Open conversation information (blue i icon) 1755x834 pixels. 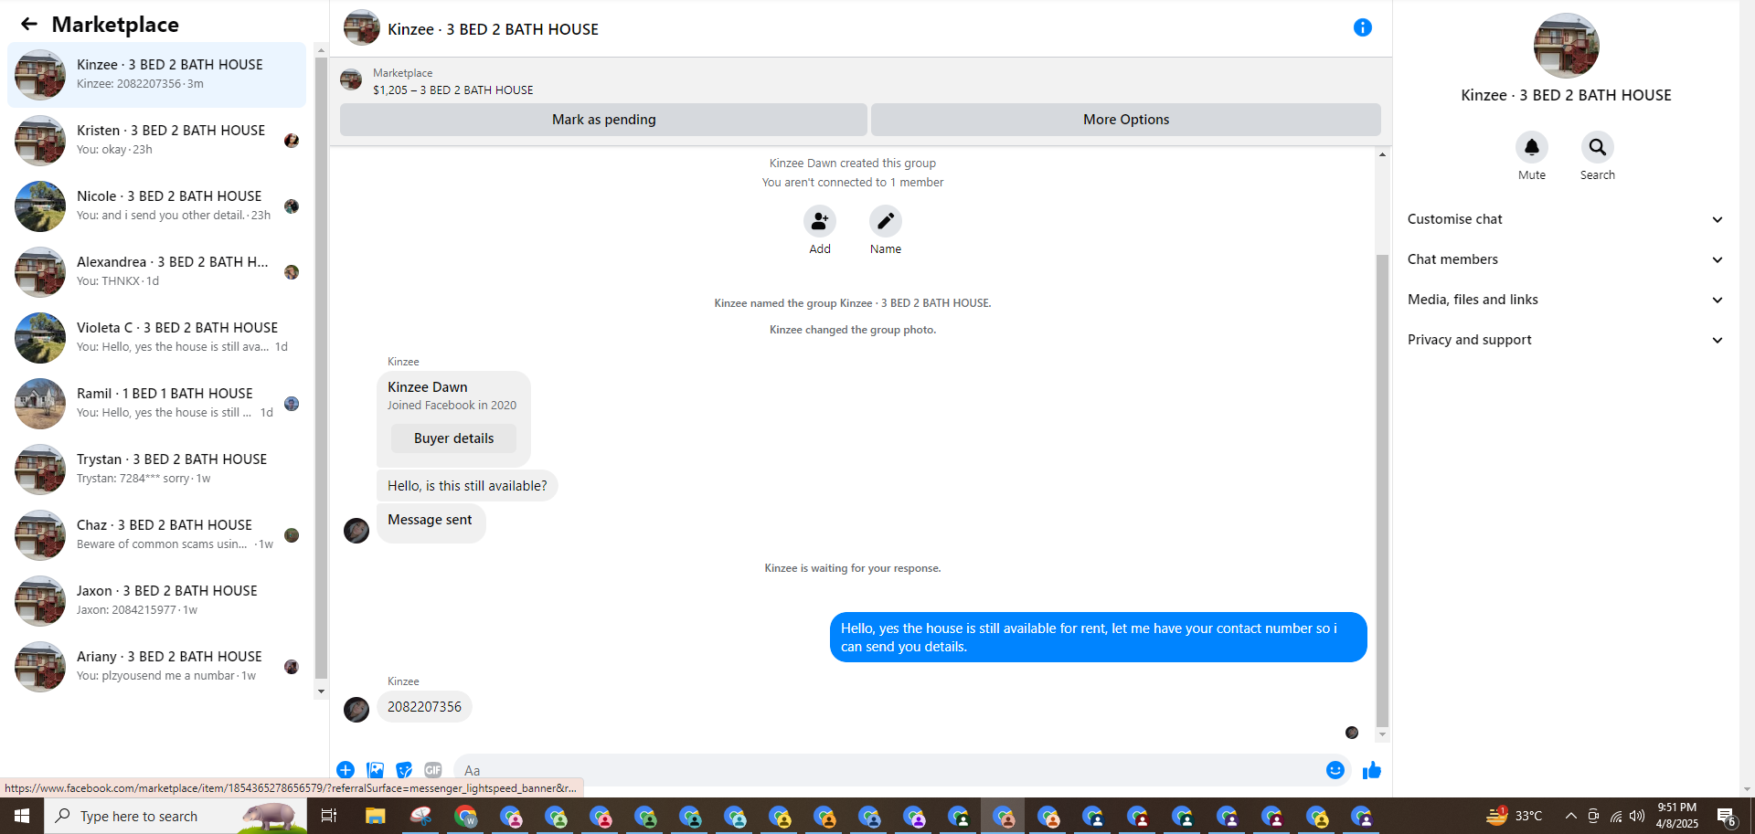click(1362, 27)
